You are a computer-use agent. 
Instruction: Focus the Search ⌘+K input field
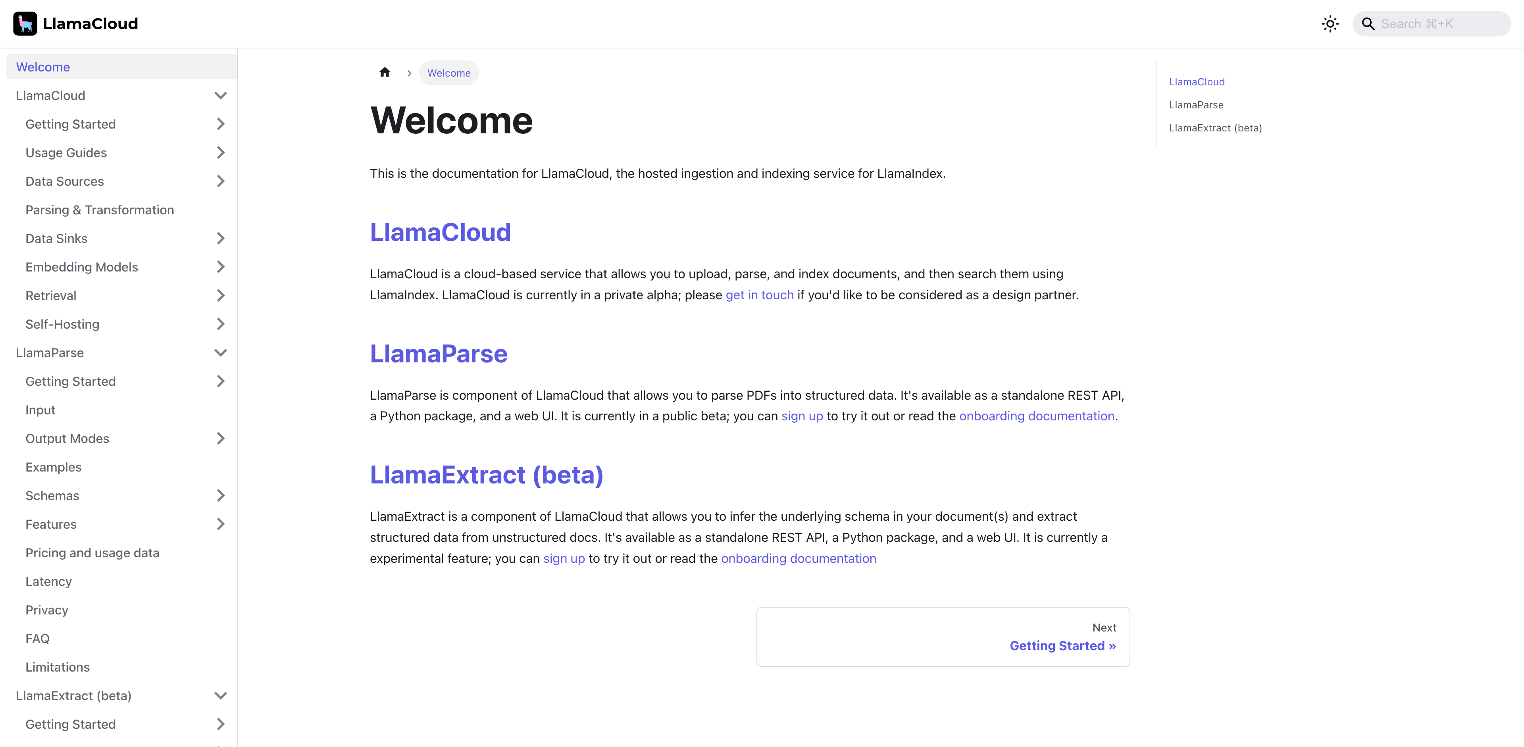[1432, 24]
